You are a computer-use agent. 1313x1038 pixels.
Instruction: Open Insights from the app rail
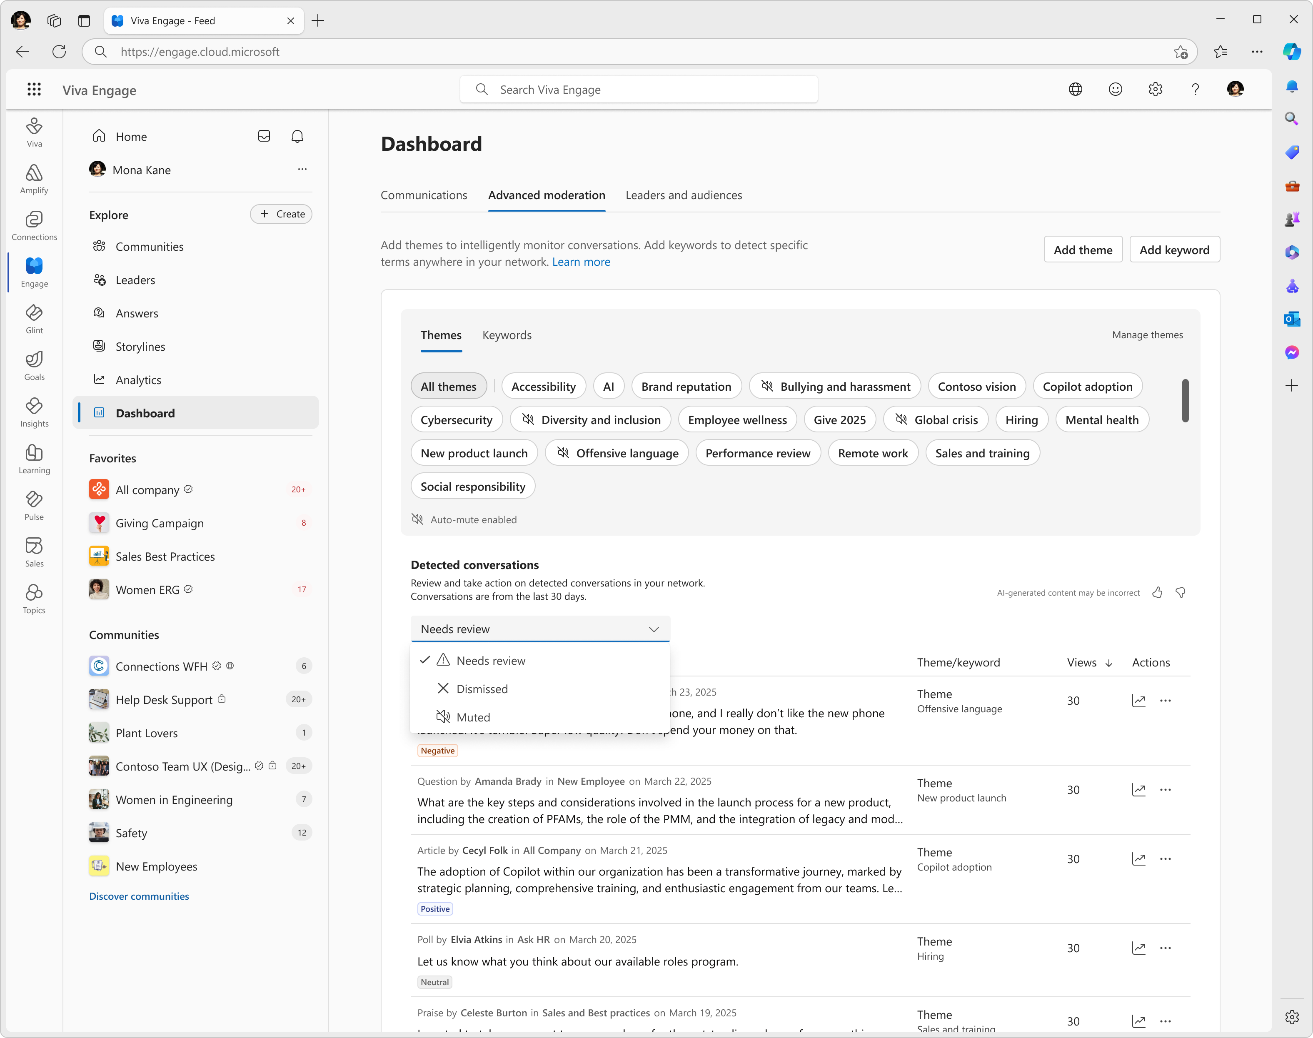(34, 413)
